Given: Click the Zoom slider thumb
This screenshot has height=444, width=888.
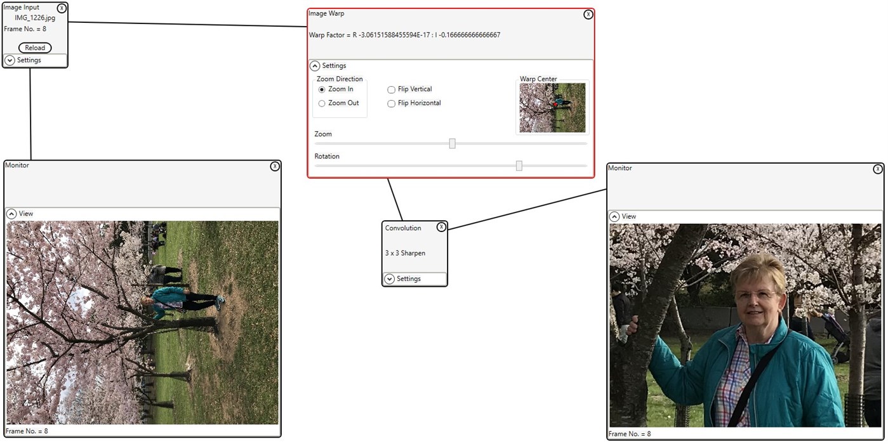Looking at the screenshot, I should (452, 143).
